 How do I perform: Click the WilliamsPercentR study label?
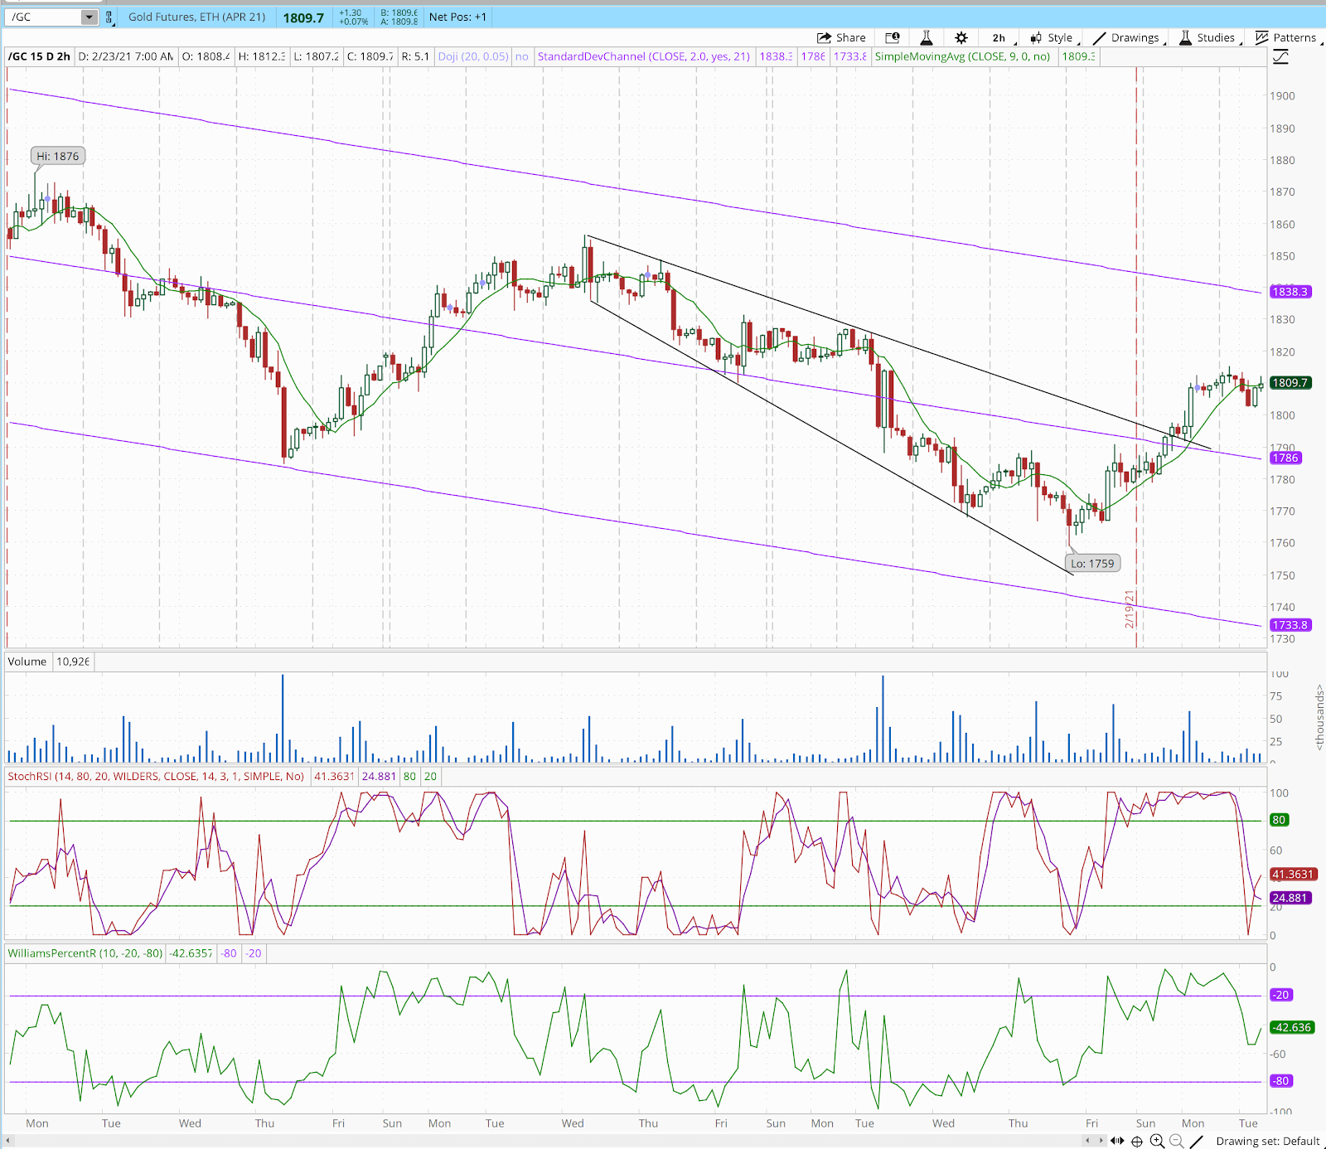(85, 953)
